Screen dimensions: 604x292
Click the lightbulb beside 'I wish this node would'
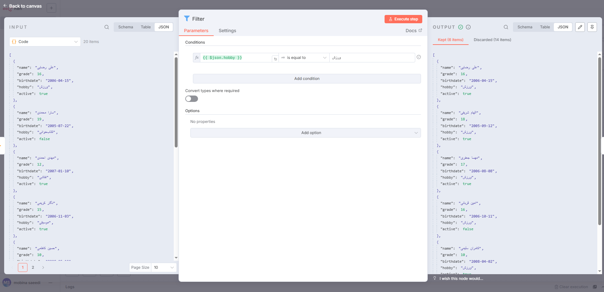pos(435,278)
